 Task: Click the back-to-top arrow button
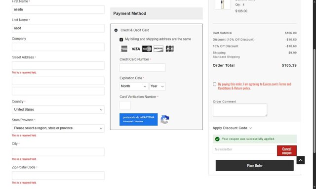[x=301, y=160]
